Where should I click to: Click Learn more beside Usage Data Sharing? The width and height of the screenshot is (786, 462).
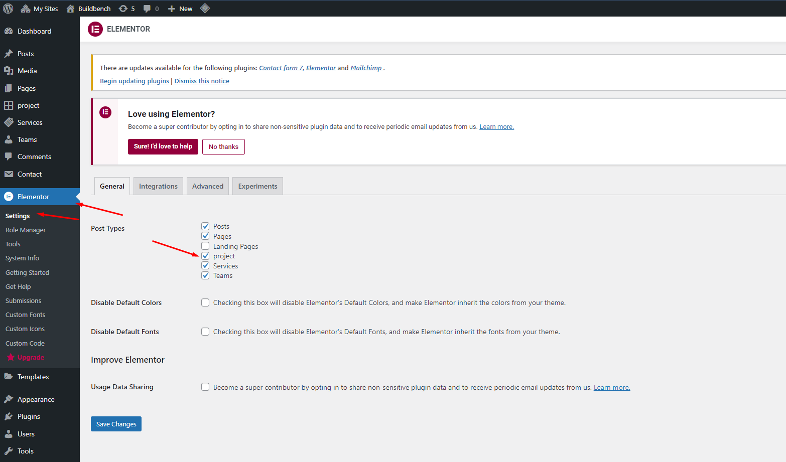[x=612, y=387]
